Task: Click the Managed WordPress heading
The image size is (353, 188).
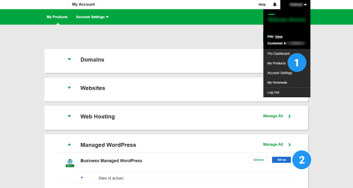Action: point(108,145)
